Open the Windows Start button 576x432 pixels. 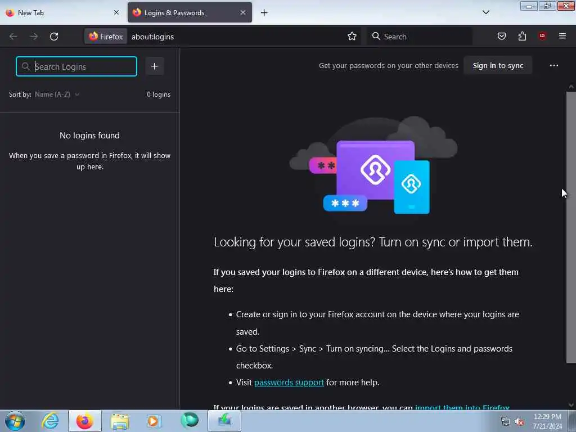(15, 421)
